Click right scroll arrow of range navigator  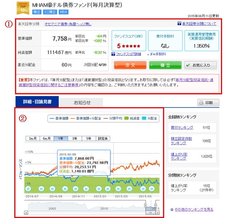[158, 212]
